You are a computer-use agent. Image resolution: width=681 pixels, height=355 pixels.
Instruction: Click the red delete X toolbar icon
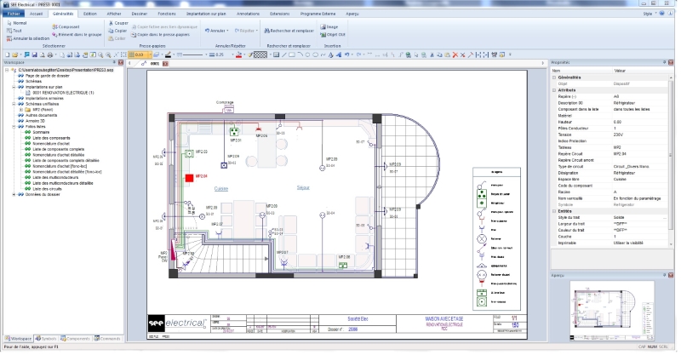(x=456, y=54)
